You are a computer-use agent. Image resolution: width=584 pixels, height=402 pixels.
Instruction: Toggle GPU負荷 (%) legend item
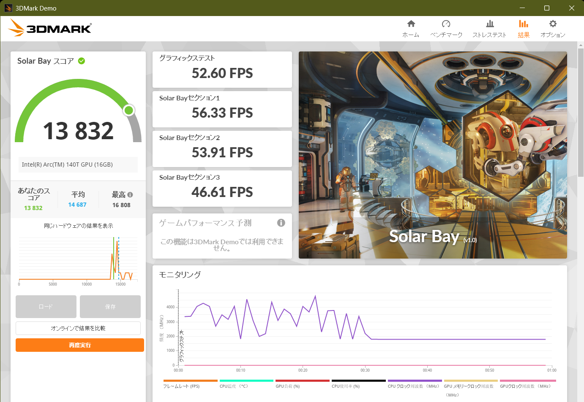point(303,383)
